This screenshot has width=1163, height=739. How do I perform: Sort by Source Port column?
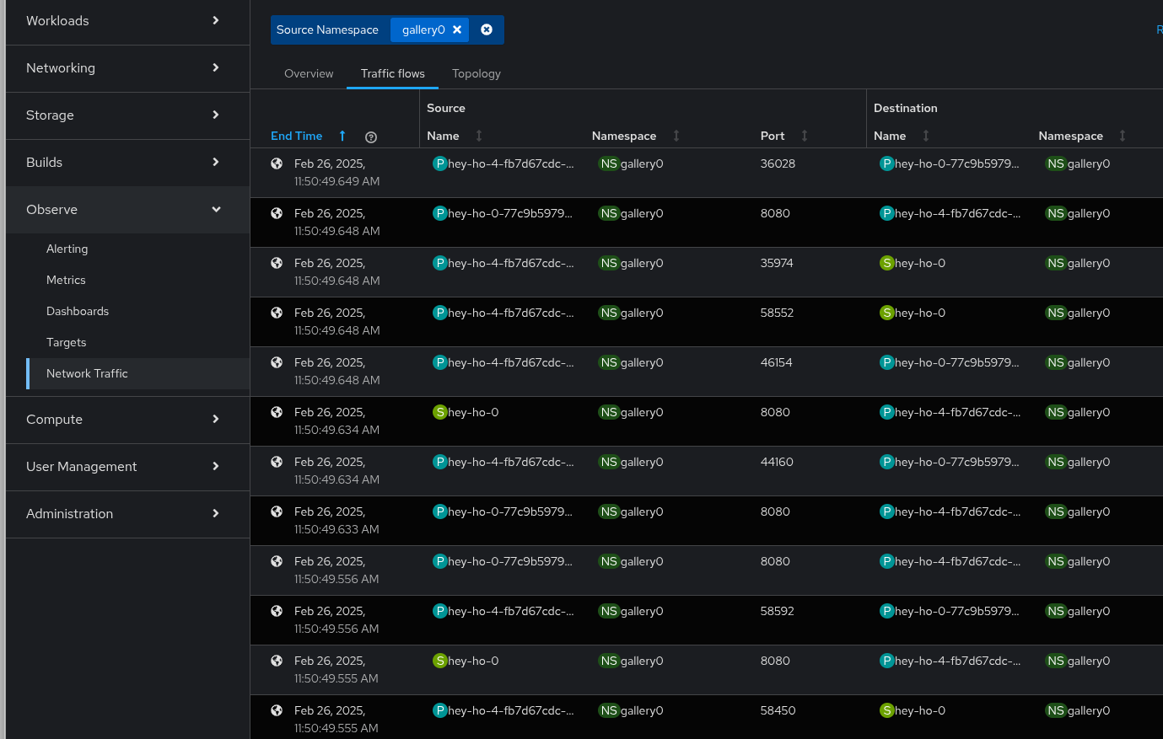[x=804, y=136]
